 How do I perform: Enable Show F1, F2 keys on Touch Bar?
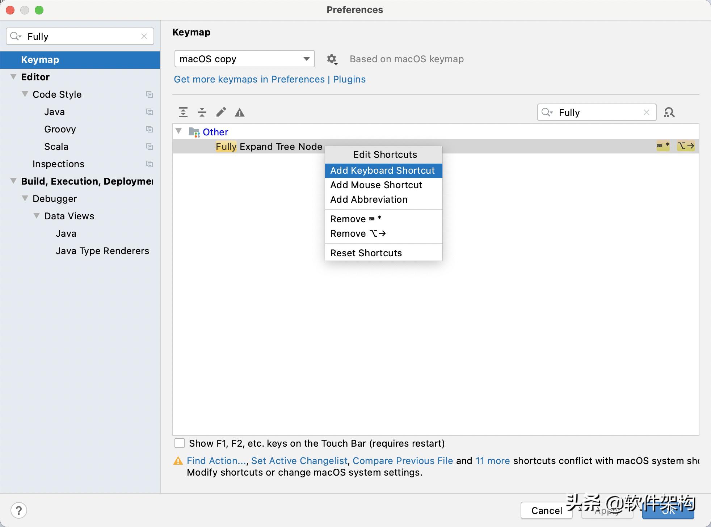pos(180,443)
